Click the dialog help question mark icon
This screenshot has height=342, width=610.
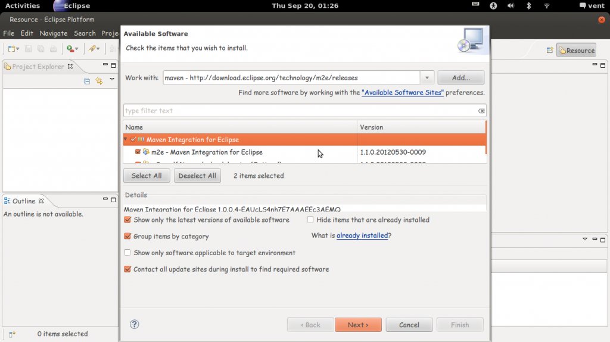point(134,325)
